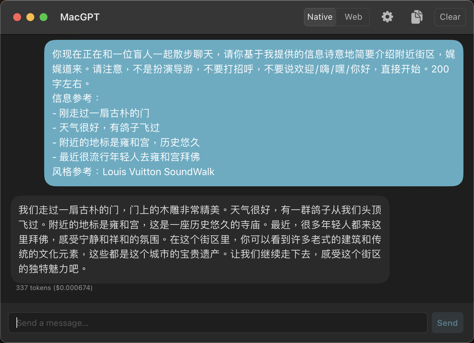Image resolution: width=474 pixels, height=343 pixels.
Task: Click the '信息参考：' line in the prompt
Action: (x=76, y=98)
